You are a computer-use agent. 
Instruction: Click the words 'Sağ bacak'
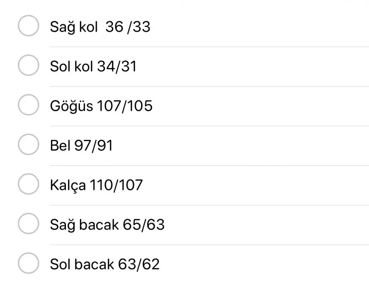click(x=84, y=225)
